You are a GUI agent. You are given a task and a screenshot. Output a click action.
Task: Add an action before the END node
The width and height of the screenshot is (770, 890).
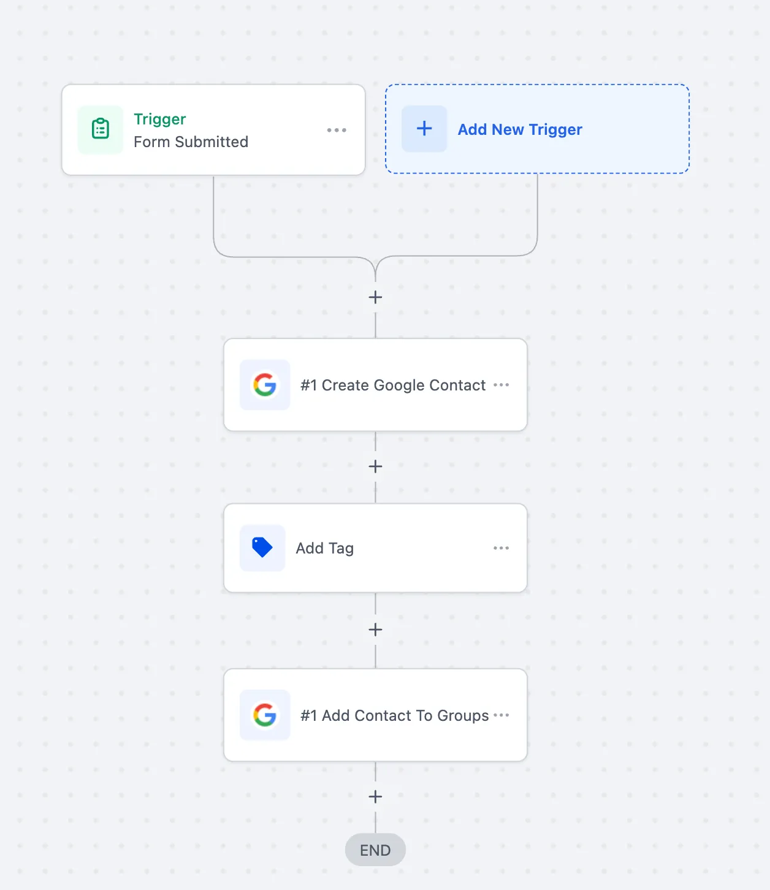(375, 797)
